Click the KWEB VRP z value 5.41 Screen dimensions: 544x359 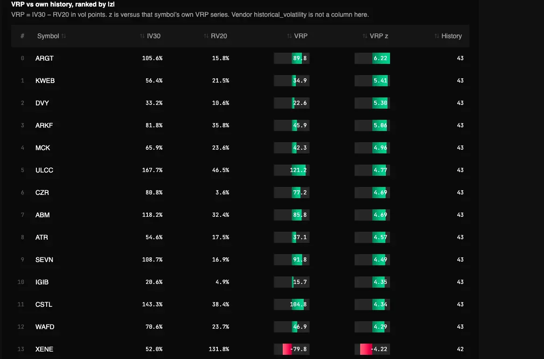tap(380, 81)
